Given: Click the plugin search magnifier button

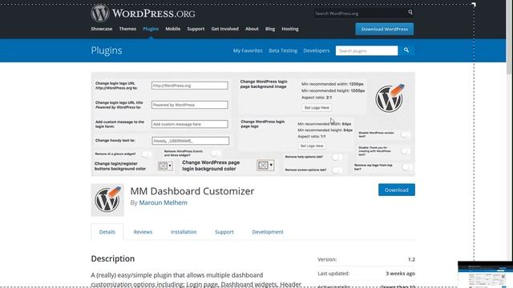Looking at the screenshot, I should click(x=406, y=50).
